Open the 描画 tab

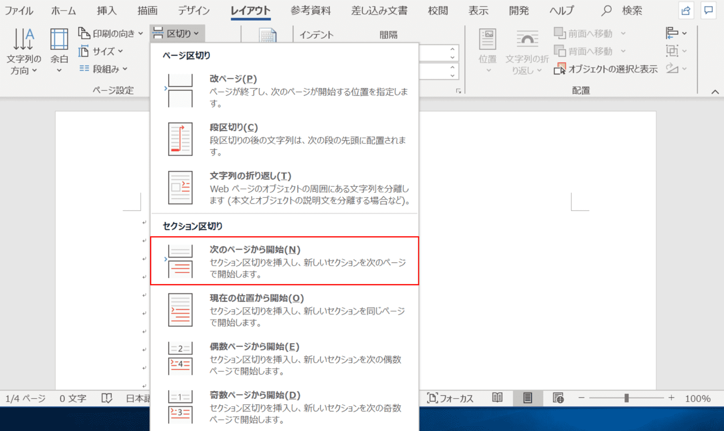[147, 10]
